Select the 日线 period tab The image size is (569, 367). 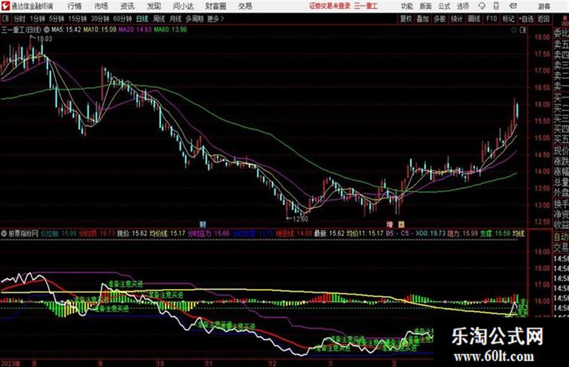tap(142, 19)
